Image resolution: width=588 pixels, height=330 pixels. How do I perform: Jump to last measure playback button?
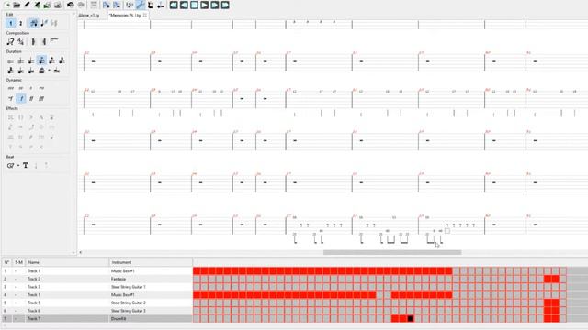225,5
